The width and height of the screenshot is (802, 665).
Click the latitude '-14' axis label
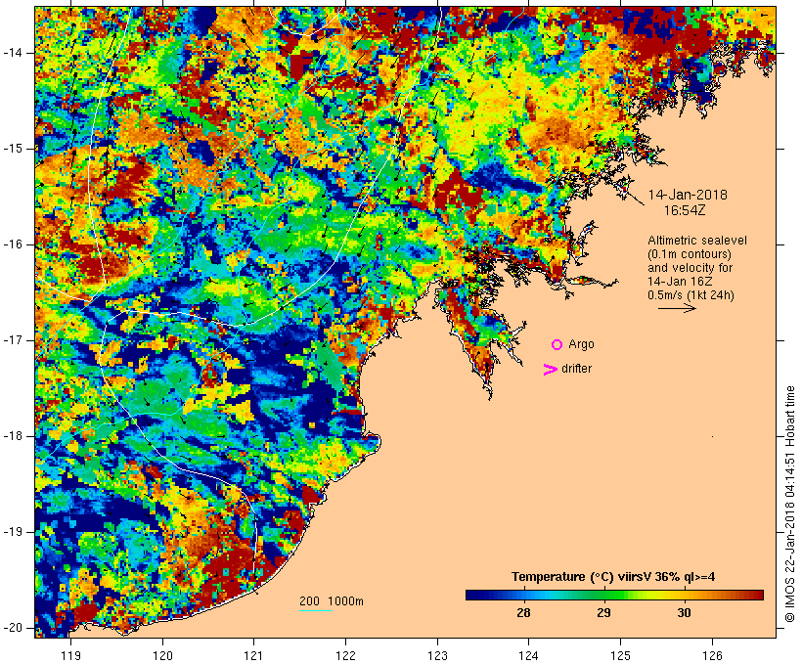pyautogui.click(x=13, y=53)
